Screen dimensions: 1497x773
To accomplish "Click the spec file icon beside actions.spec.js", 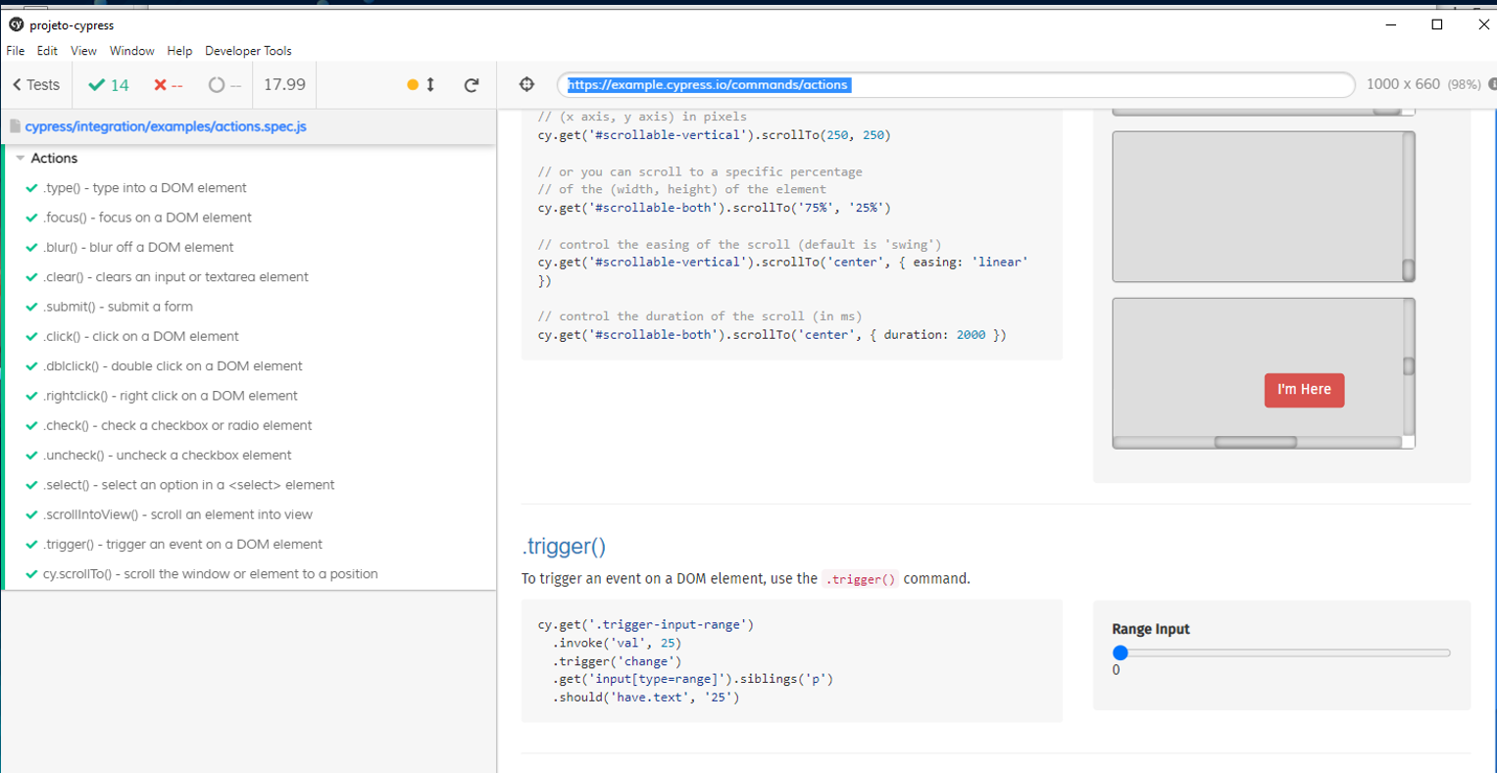I will point(14,127).
